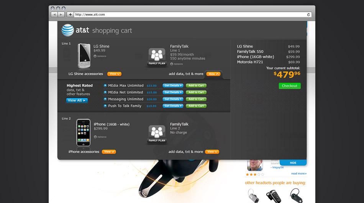Screen dimensions: 364x203
Task: Click middle recommended headset thumbnail
Action: pyautogui.click(x=274, y=196)
